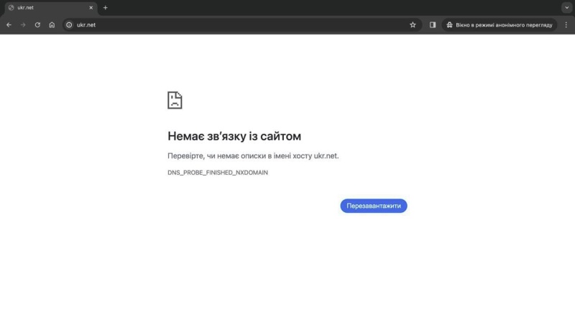Open the Chrome three-dot menu
Screen dimensions: 575x328
point(566,24)
